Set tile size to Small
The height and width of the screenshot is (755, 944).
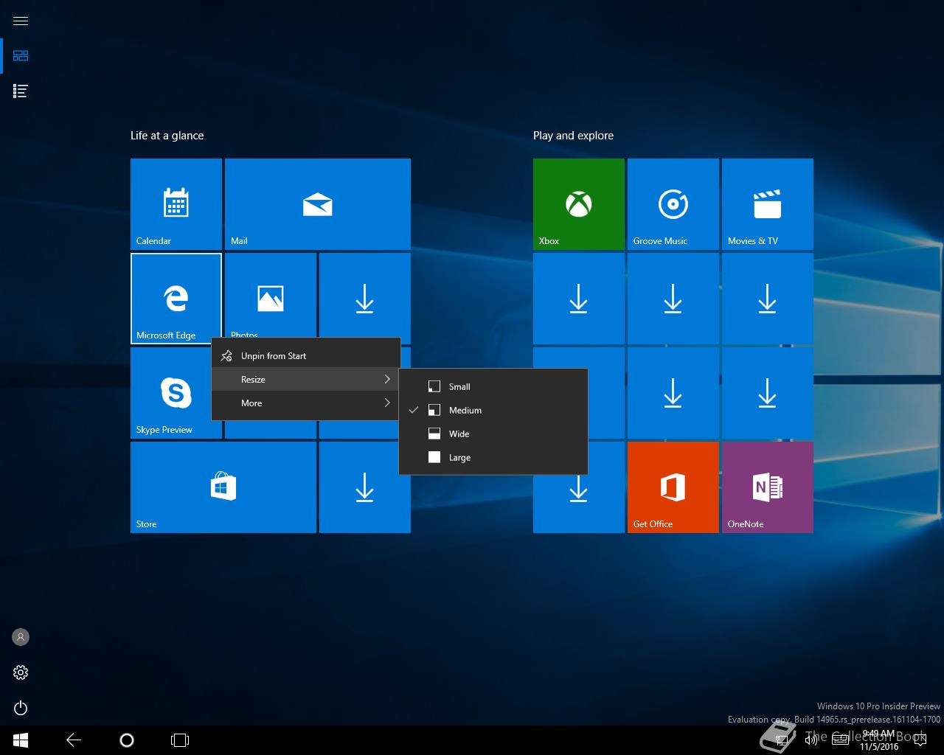tap(493, 386)
